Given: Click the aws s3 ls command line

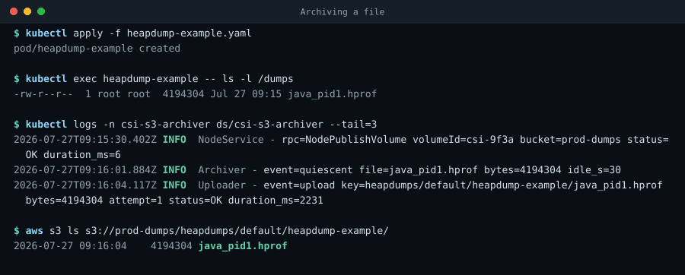Looking at the screenshot, I should coord(201,230).
